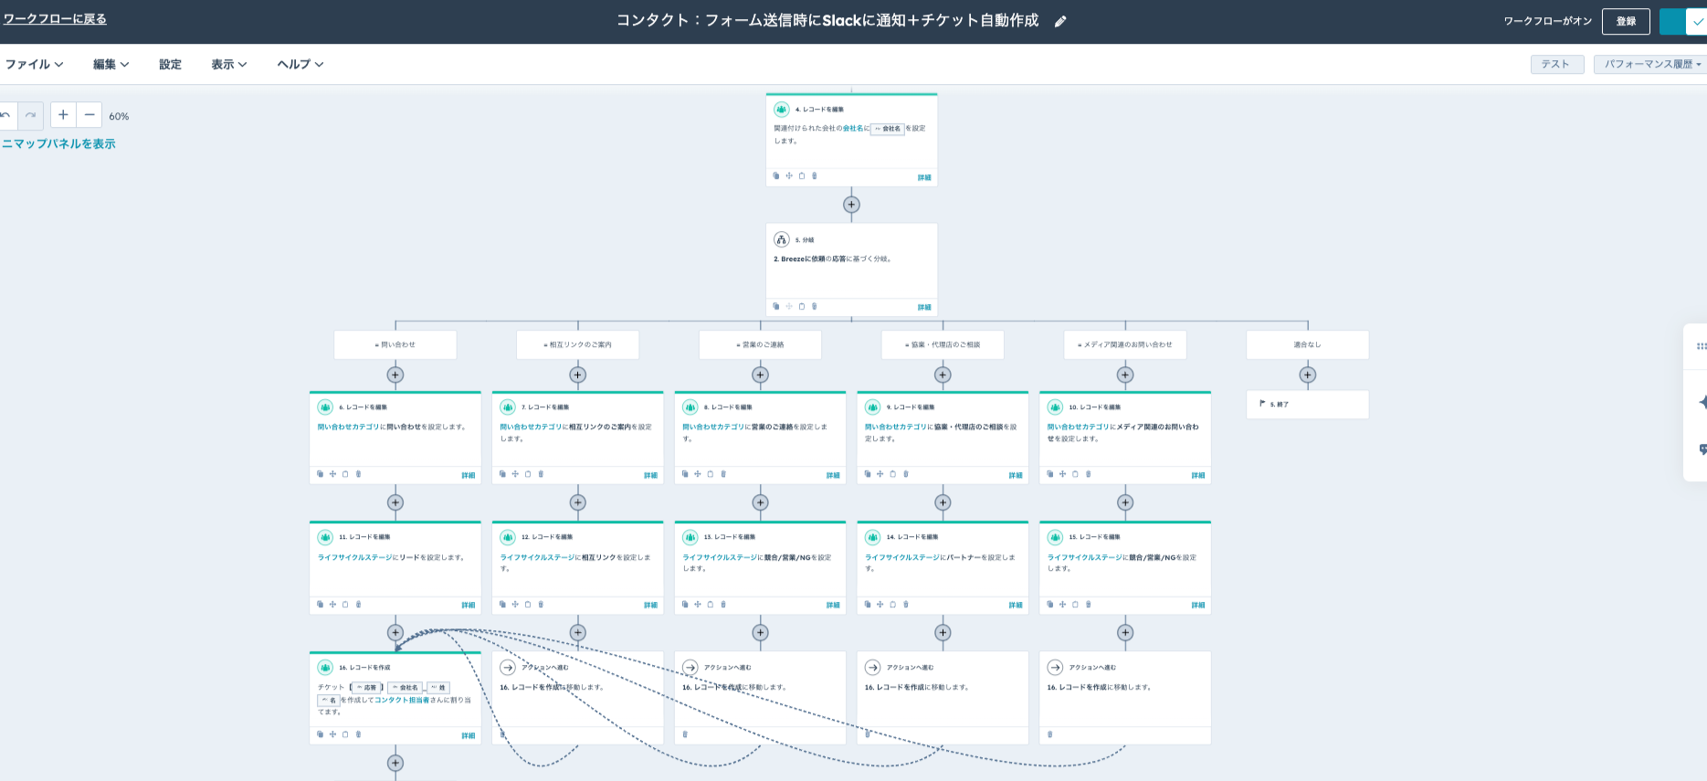Click the move icon on action 11
The image size is (1707, 781).
click(332, 605)
